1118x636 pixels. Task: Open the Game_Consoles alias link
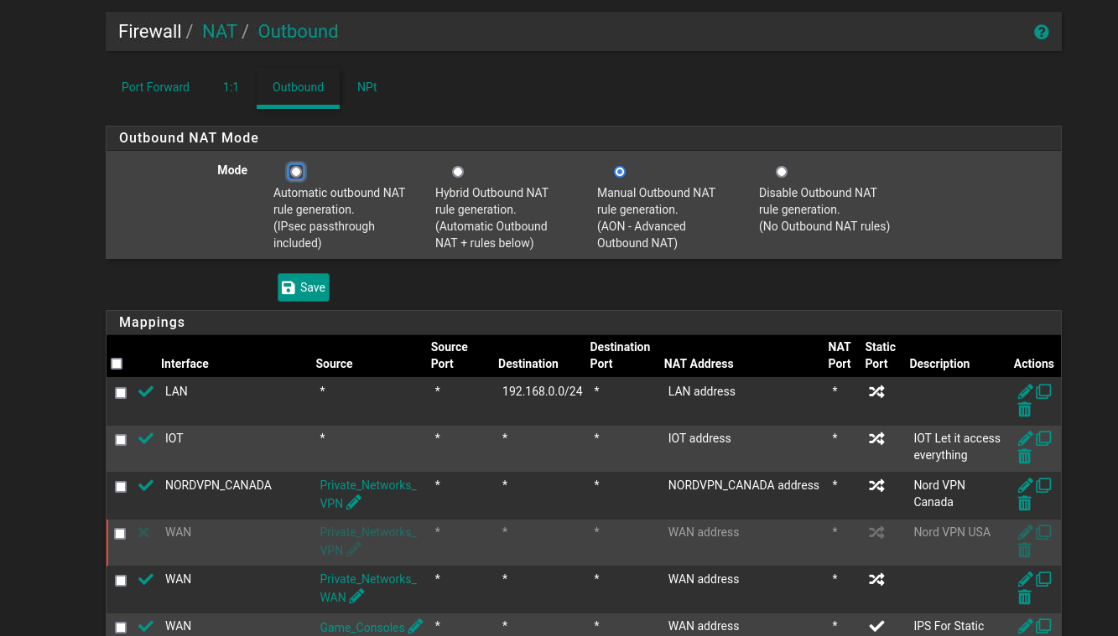coord(362,627)
